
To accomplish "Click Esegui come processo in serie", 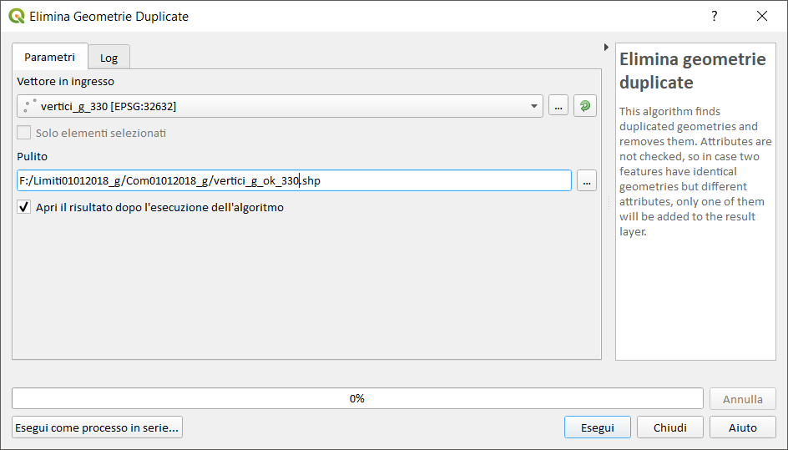I will pyautogui.click(x=97, y=427).
